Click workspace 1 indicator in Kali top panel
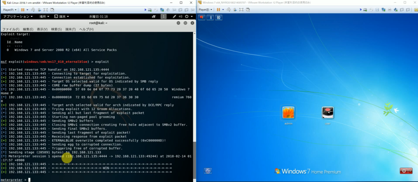Viewport: 418px width, 182px height. 164,17
